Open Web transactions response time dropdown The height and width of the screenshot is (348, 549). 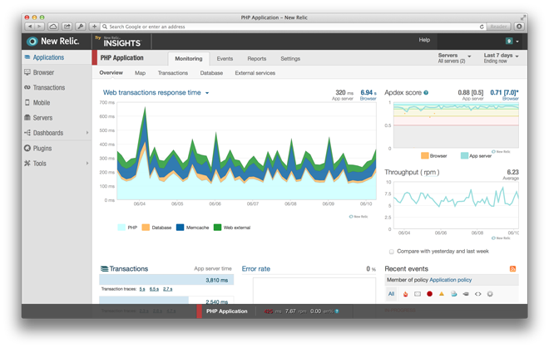pos(207,93)
